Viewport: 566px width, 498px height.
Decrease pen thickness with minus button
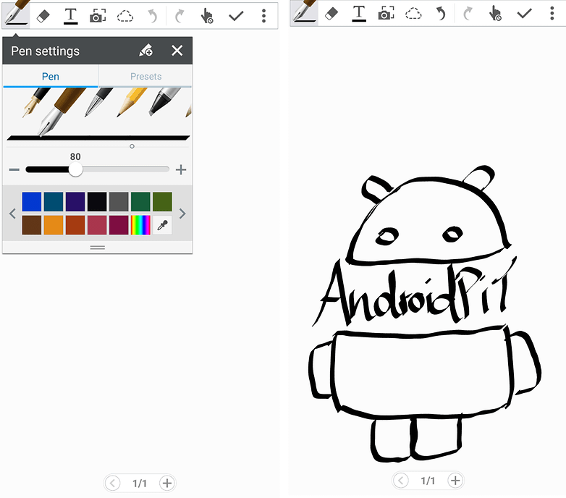point(14,169)
